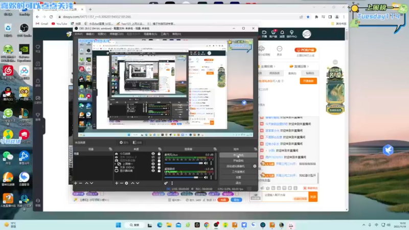Click the Douyu chat message input box

click(284, 197)
